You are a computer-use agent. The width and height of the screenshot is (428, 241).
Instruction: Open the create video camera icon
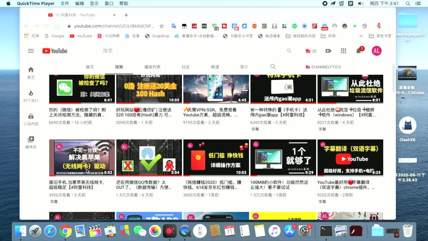tap(328, 51)
